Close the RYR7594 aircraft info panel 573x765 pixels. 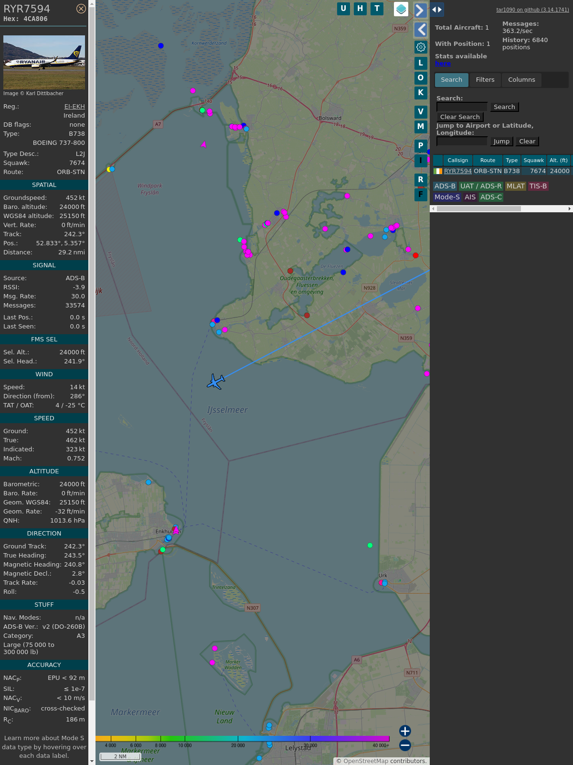coord(81,9)
